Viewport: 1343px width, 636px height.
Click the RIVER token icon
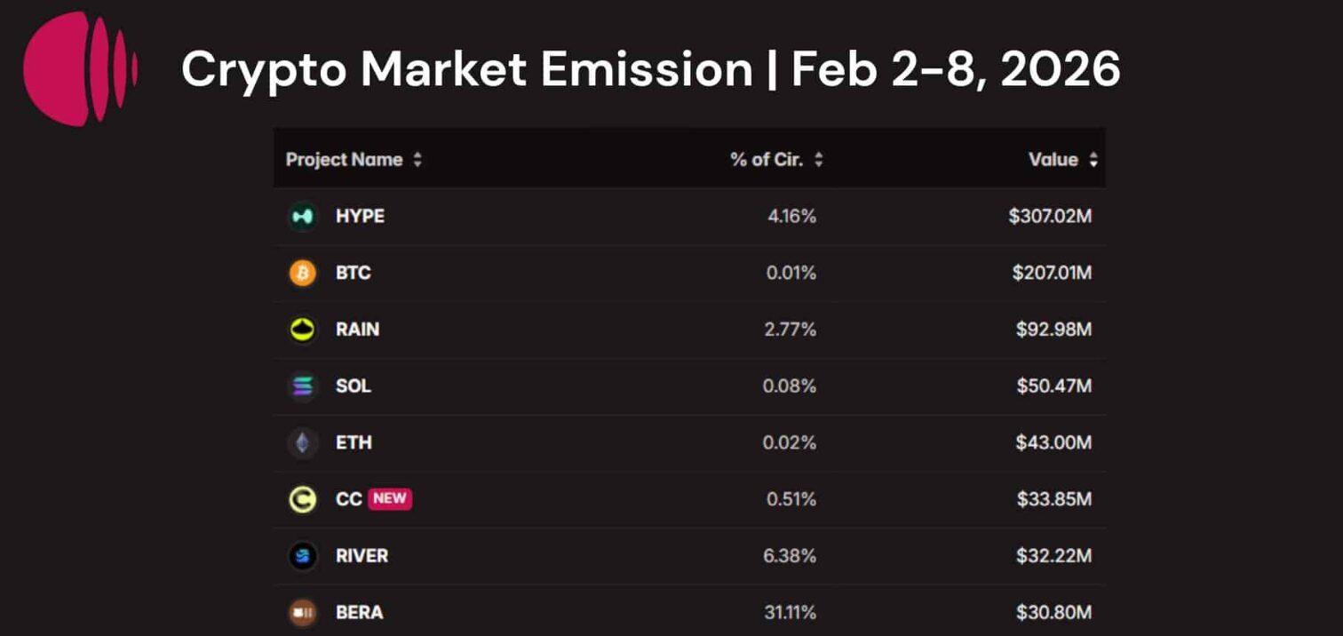click(x=303, y=556)
